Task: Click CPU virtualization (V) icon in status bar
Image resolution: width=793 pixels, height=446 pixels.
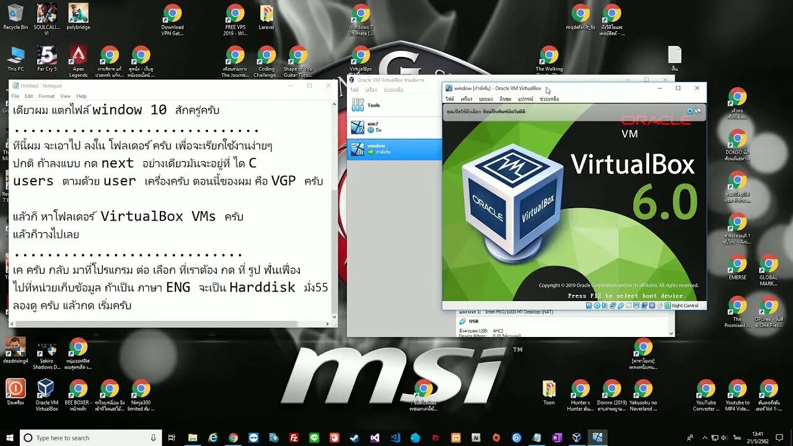Action: coord(652,305)
